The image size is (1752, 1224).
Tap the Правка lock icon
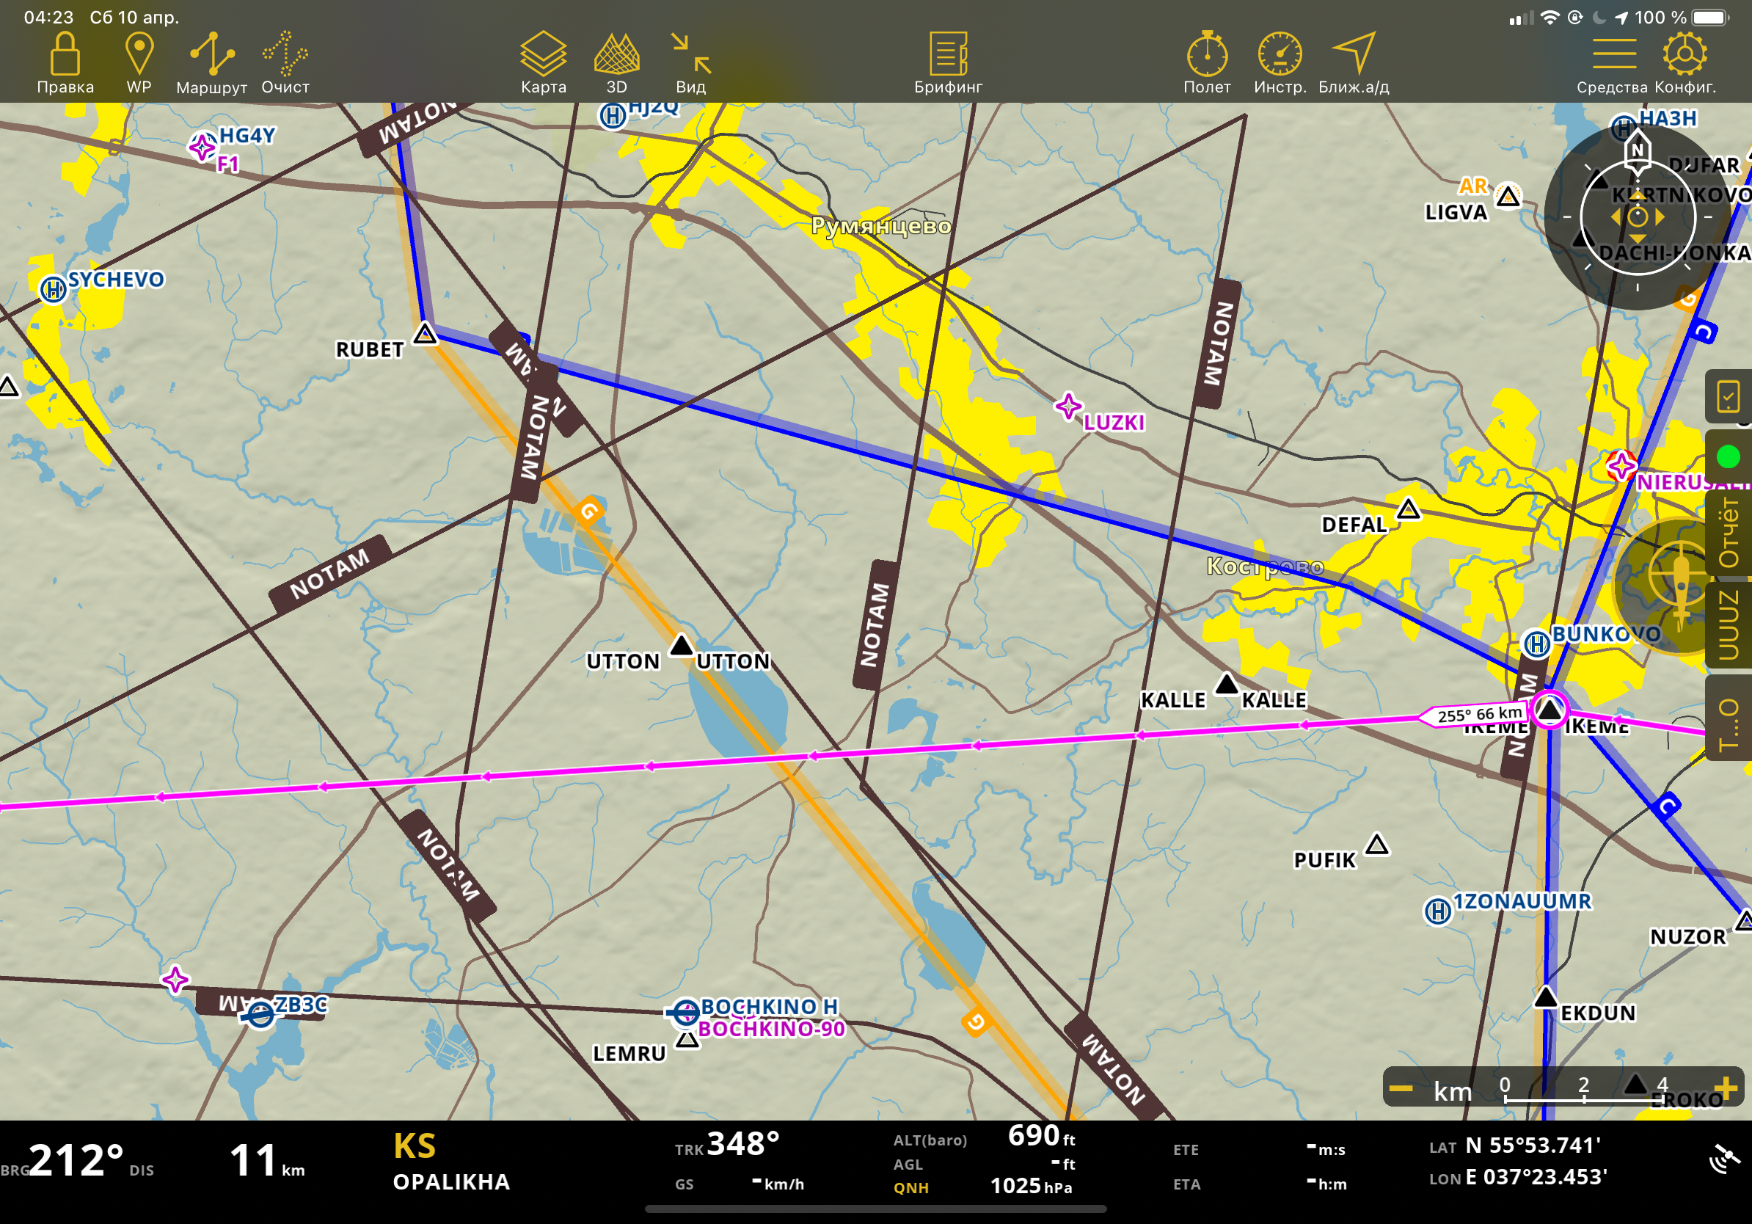pyautogui.click(x=65, y=55)
